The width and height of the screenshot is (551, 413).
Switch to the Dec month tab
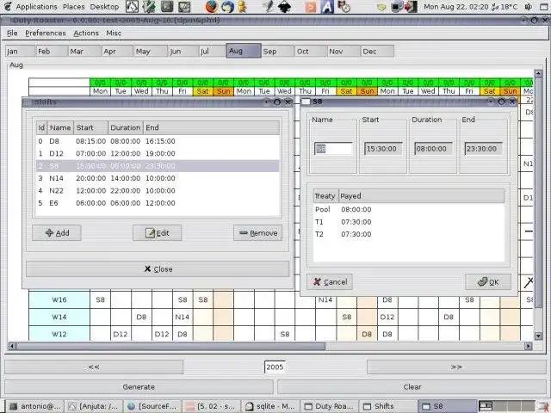tap(377, 52)
